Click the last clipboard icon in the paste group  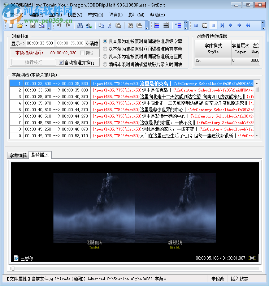coord(139,25)
